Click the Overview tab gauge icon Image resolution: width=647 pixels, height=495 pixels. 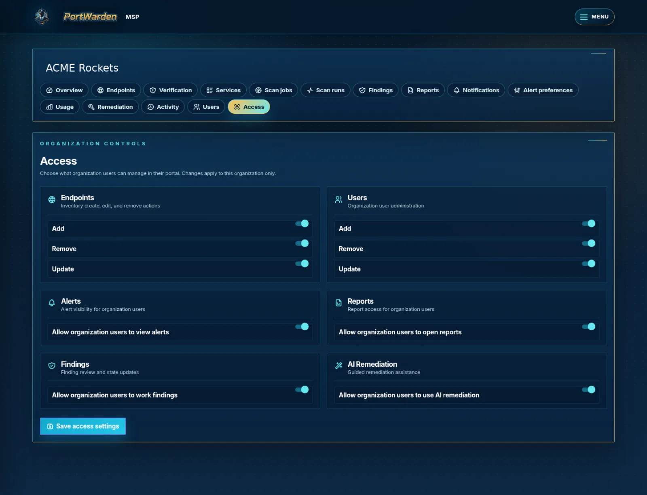[x=49, y=90]
